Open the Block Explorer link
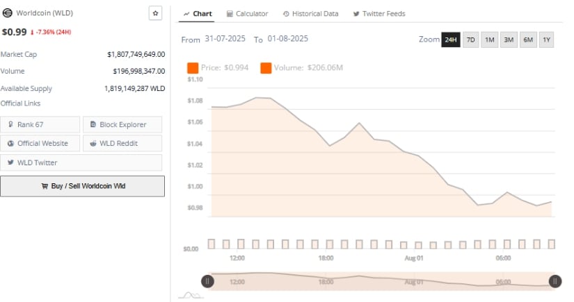Viewport: 574px width, 302px height. tap(122, 124)
